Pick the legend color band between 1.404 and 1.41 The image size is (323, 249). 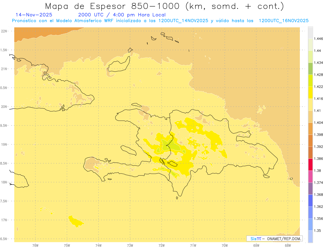click(x=310, y=117)
